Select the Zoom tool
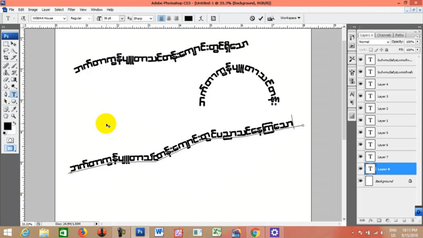The image size is (423, 238). coord(14,116)
